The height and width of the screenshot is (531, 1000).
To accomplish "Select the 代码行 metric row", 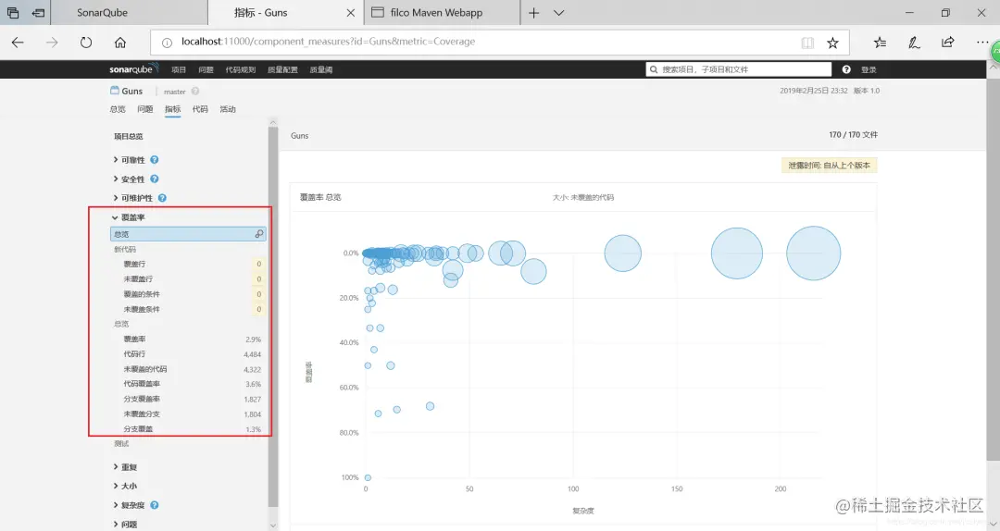I will [188, 353].
